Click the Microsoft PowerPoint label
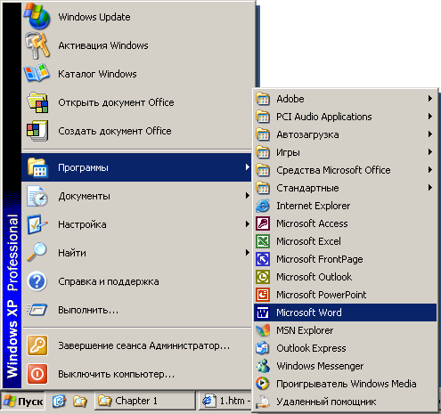The width and height of the screenshot is (441, 414). click(322, 295)
